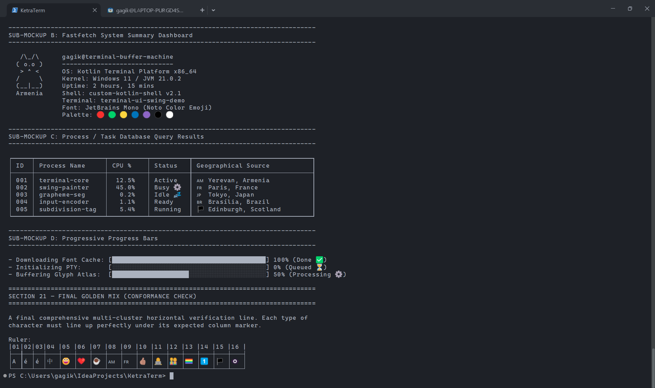The height and width of the screenshot is (388, 655).
Task: Switch to the KetraTerm tab
Action: [54, 10]
